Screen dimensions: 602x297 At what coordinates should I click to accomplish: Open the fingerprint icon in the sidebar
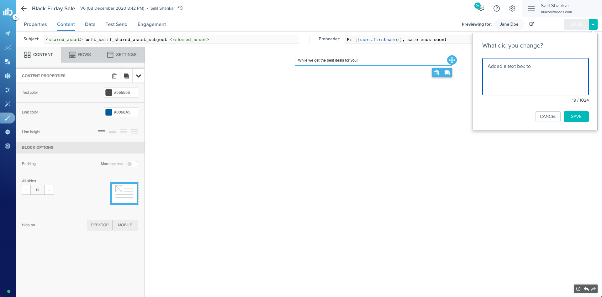pos(8,146)
